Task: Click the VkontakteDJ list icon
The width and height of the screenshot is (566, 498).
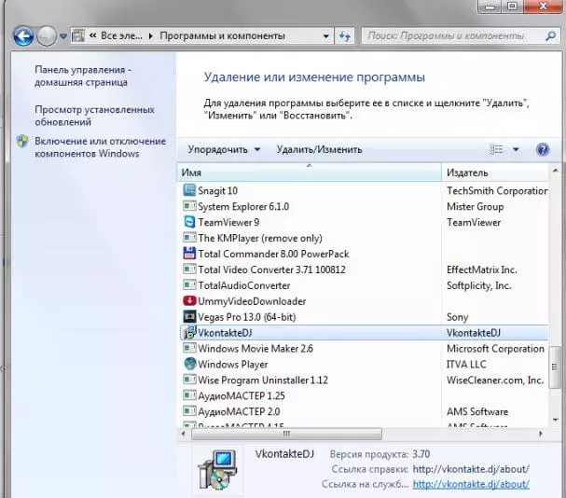Action: point(189,332)
